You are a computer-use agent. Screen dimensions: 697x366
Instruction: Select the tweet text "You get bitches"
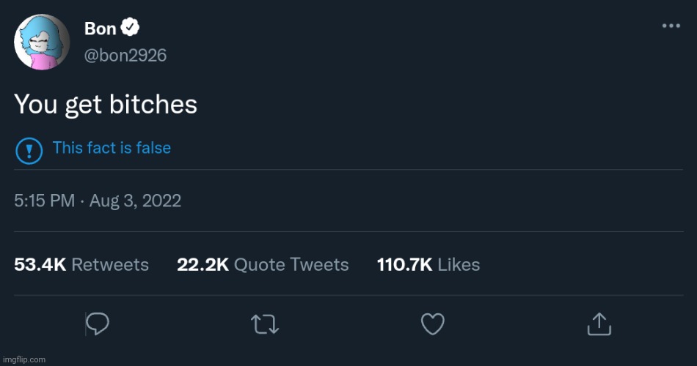[x=106, y=105]
